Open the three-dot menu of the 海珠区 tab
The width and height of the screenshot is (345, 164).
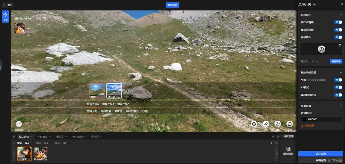coord(66,137)
